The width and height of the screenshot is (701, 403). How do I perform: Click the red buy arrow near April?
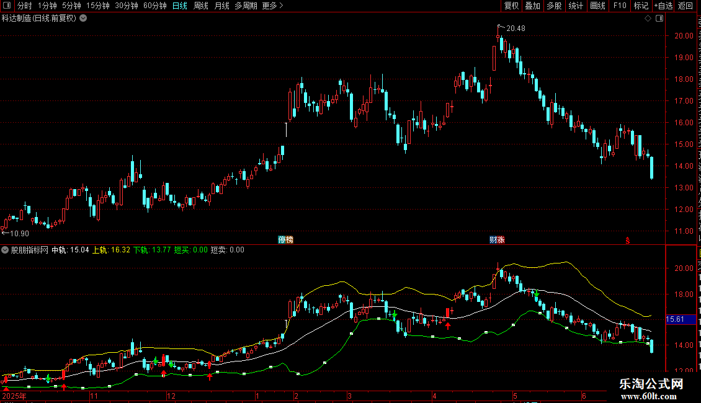pos(448,325)
